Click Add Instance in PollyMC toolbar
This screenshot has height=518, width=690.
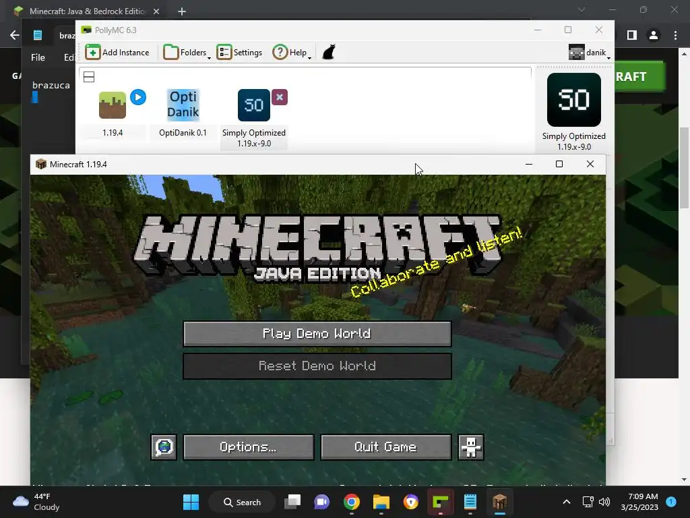click(117, 53)
